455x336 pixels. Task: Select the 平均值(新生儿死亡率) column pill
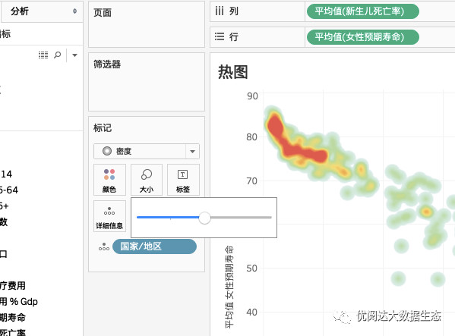363,11
